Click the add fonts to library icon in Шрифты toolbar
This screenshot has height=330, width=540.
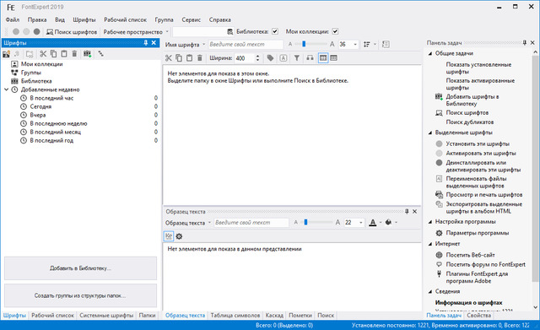coord(88,54)
